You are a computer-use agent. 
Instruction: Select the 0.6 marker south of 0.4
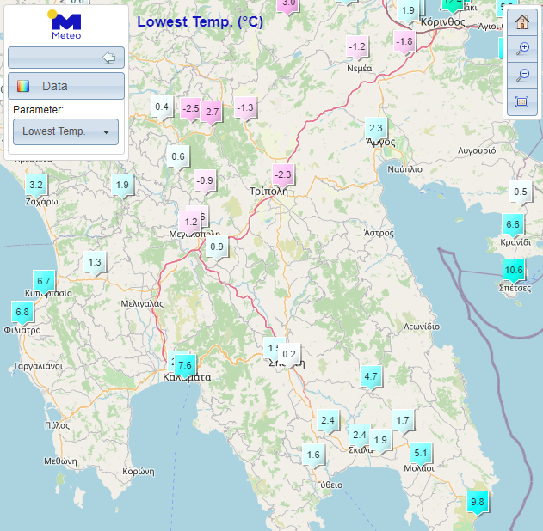pyautogui.click(x=178, y=158)
